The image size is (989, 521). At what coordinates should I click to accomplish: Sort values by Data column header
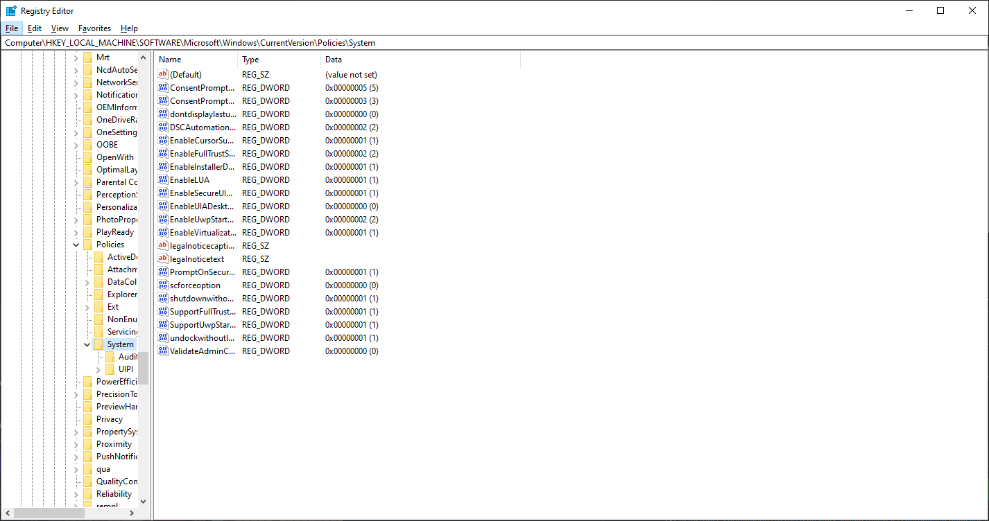(x=420, y=60)
